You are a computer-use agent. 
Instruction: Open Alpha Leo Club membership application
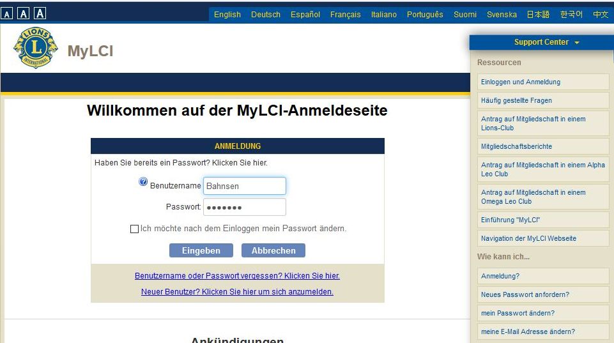point(543,169)
